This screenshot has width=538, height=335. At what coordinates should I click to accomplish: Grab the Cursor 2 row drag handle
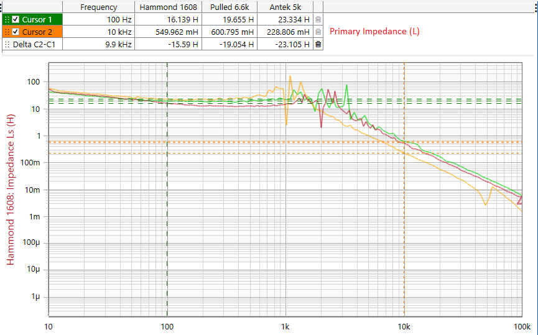click(x=7, y=32)
